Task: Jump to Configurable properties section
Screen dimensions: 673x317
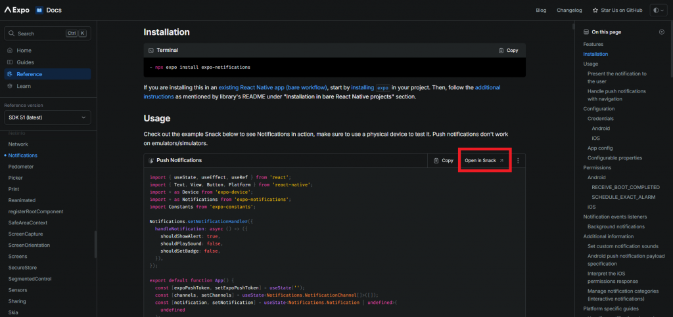Action: pyautogui.click(x=615, y=158)
